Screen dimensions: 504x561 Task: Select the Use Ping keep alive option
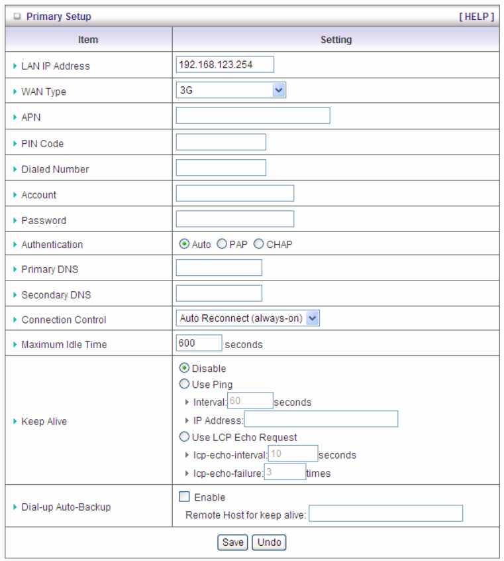coord(184,385)
